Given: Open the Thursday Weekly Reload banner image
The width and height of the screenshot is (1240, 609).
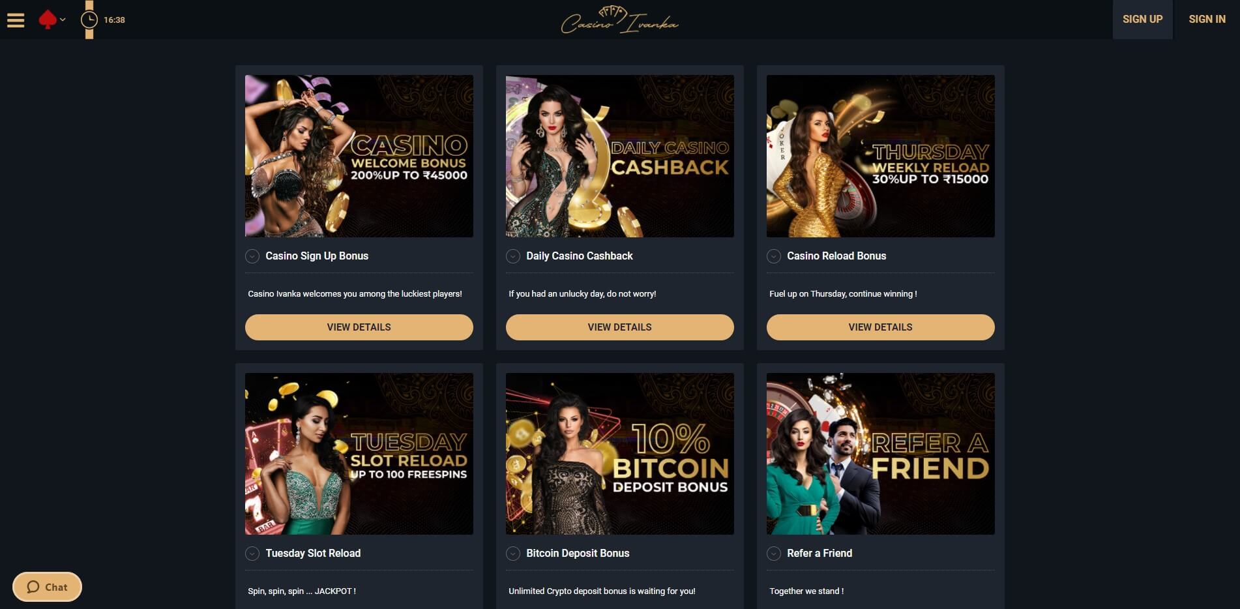Looking at the screenshot, I should click(x=881, y=156).
